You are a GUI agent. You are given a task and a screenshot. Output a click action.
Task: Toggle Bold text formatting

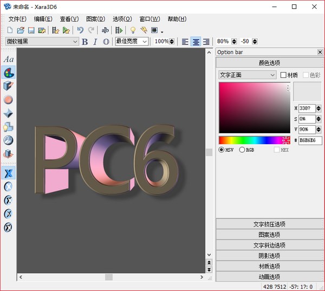[84, 42]
